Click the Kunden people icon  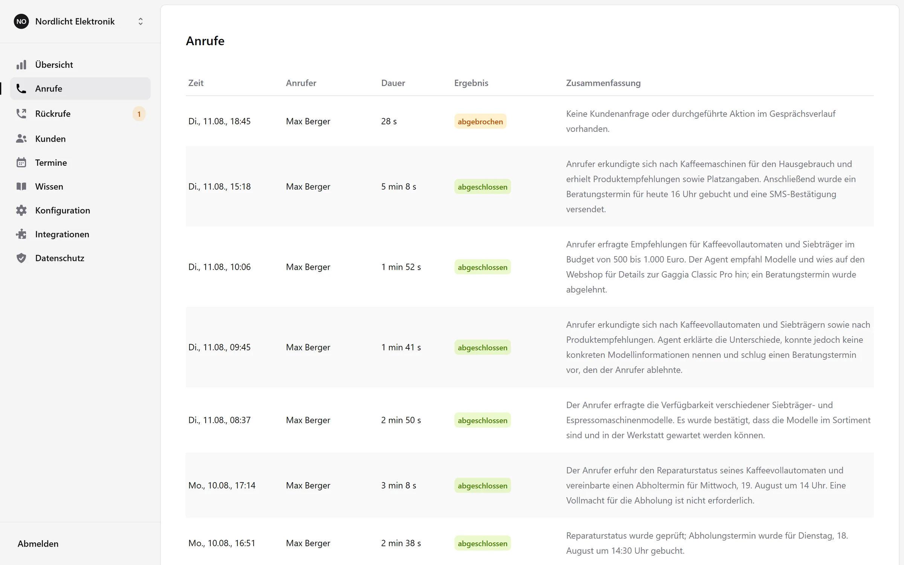(21, 139)
